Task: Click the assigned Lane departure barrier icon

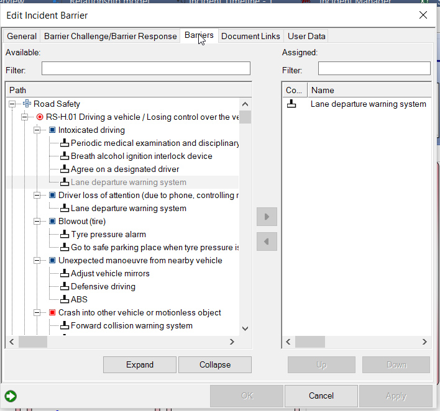Action: [292, 104]
